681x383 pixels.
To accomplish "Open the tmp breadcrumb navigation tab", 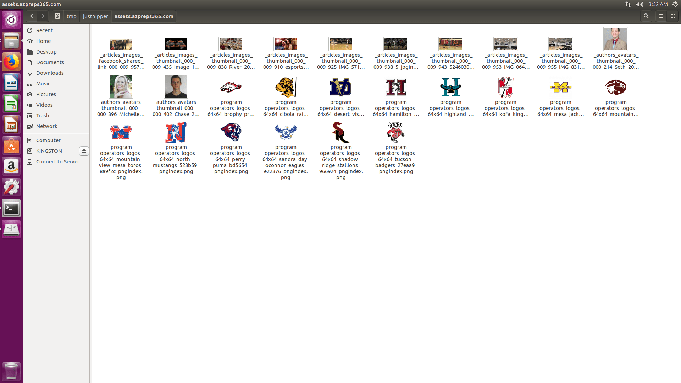I will click(72, 16).
